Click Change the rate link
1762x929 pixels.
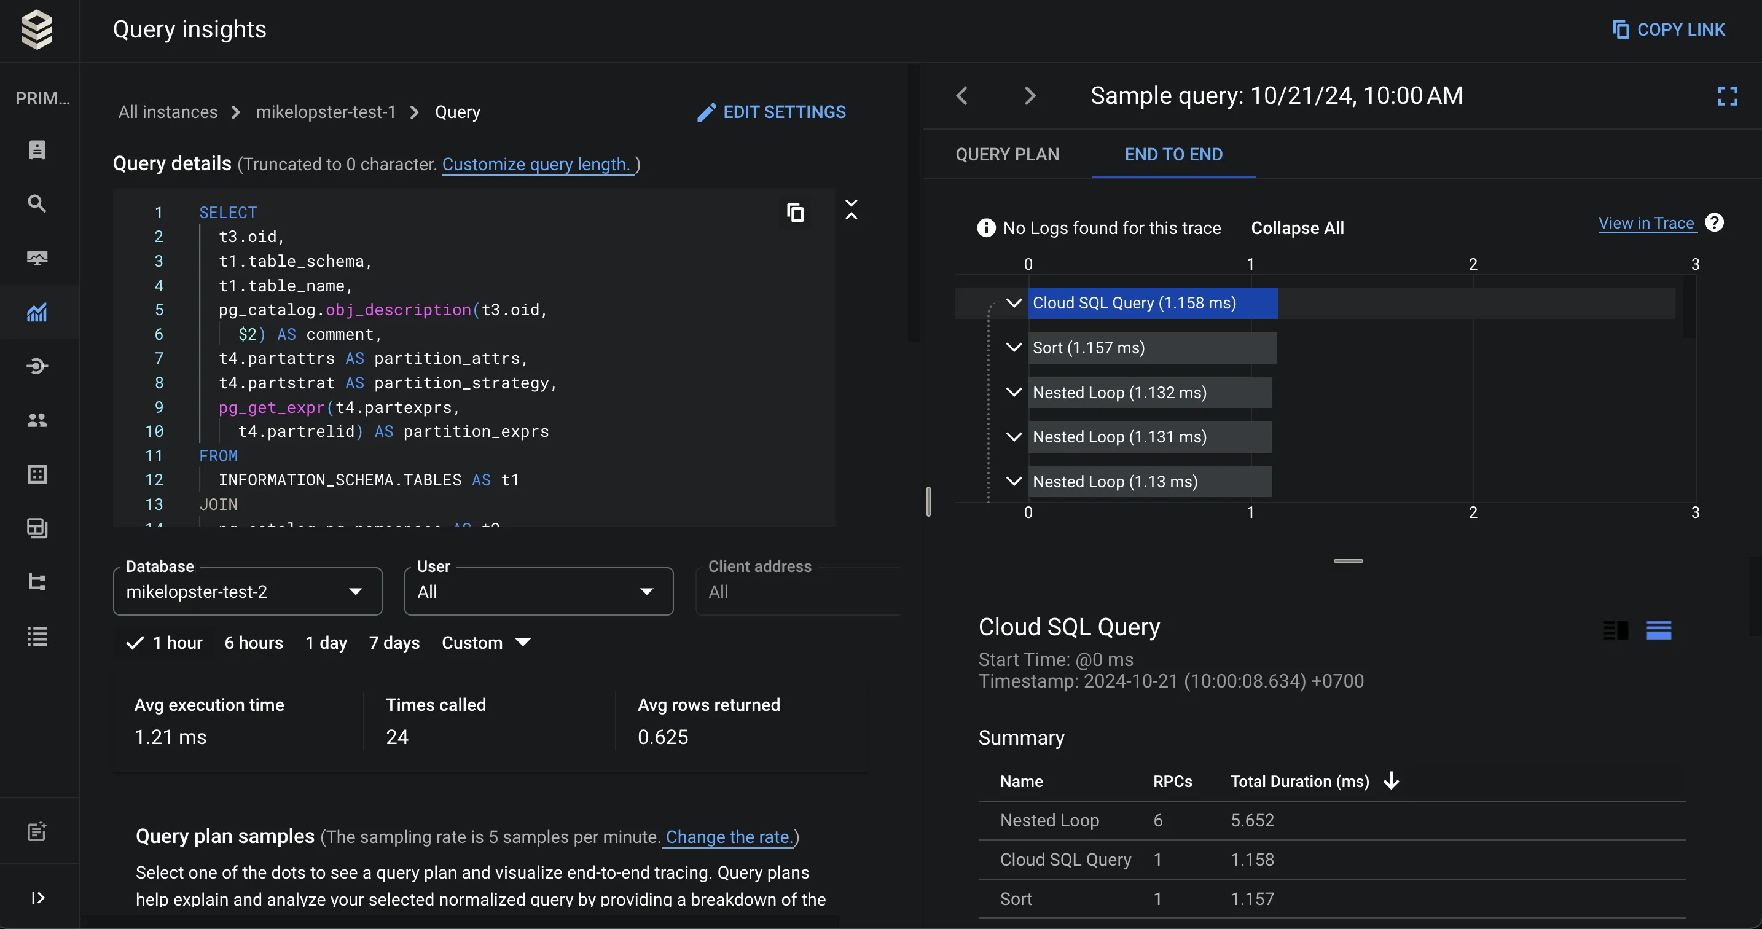tap(729, 837)
